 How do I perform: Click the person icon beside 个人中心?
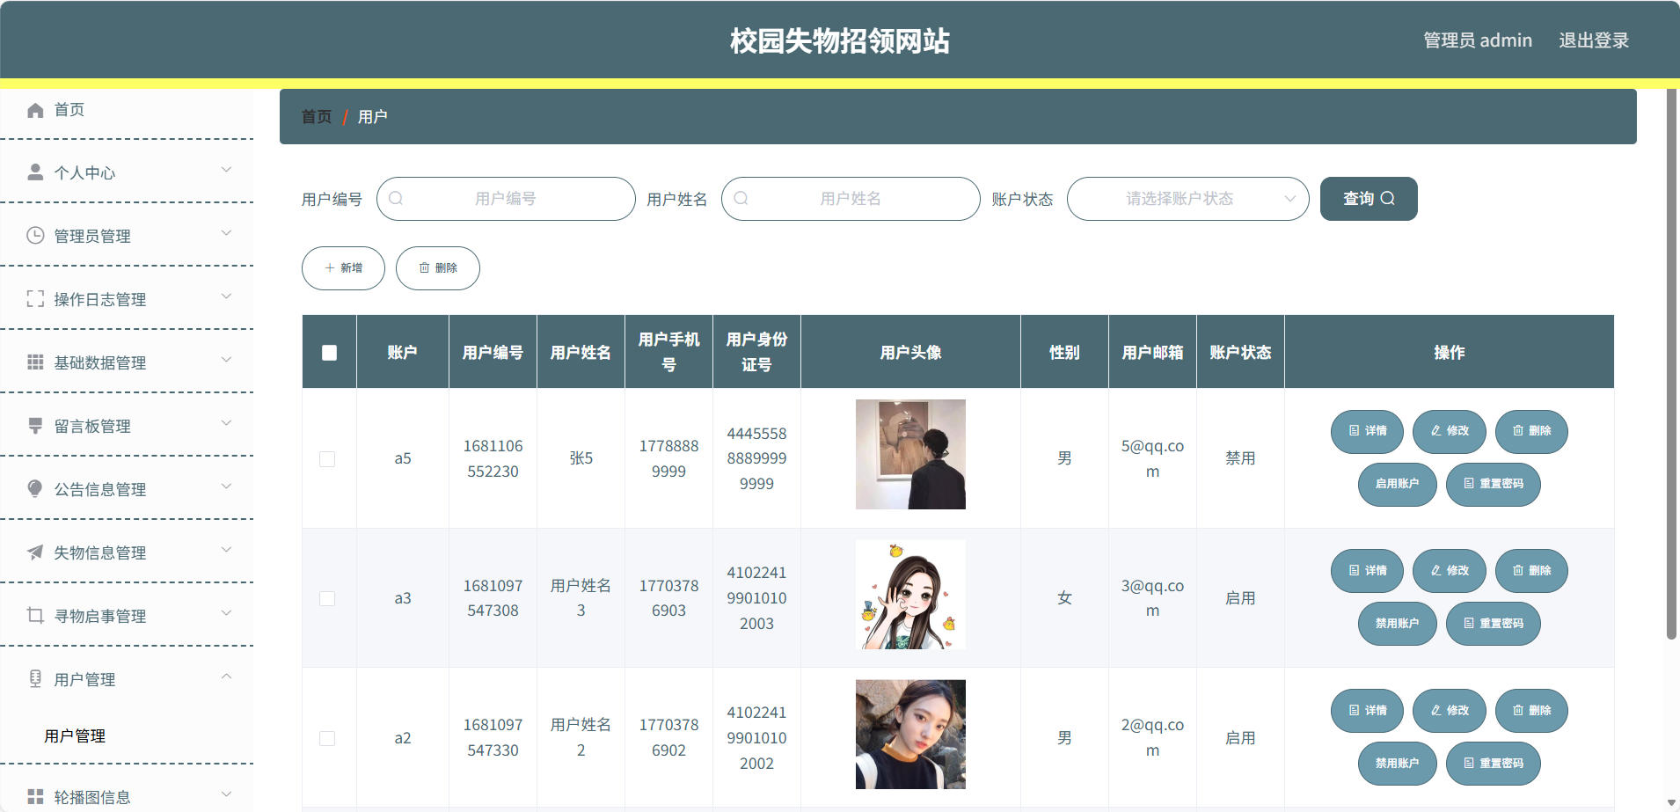pos(35,172)
